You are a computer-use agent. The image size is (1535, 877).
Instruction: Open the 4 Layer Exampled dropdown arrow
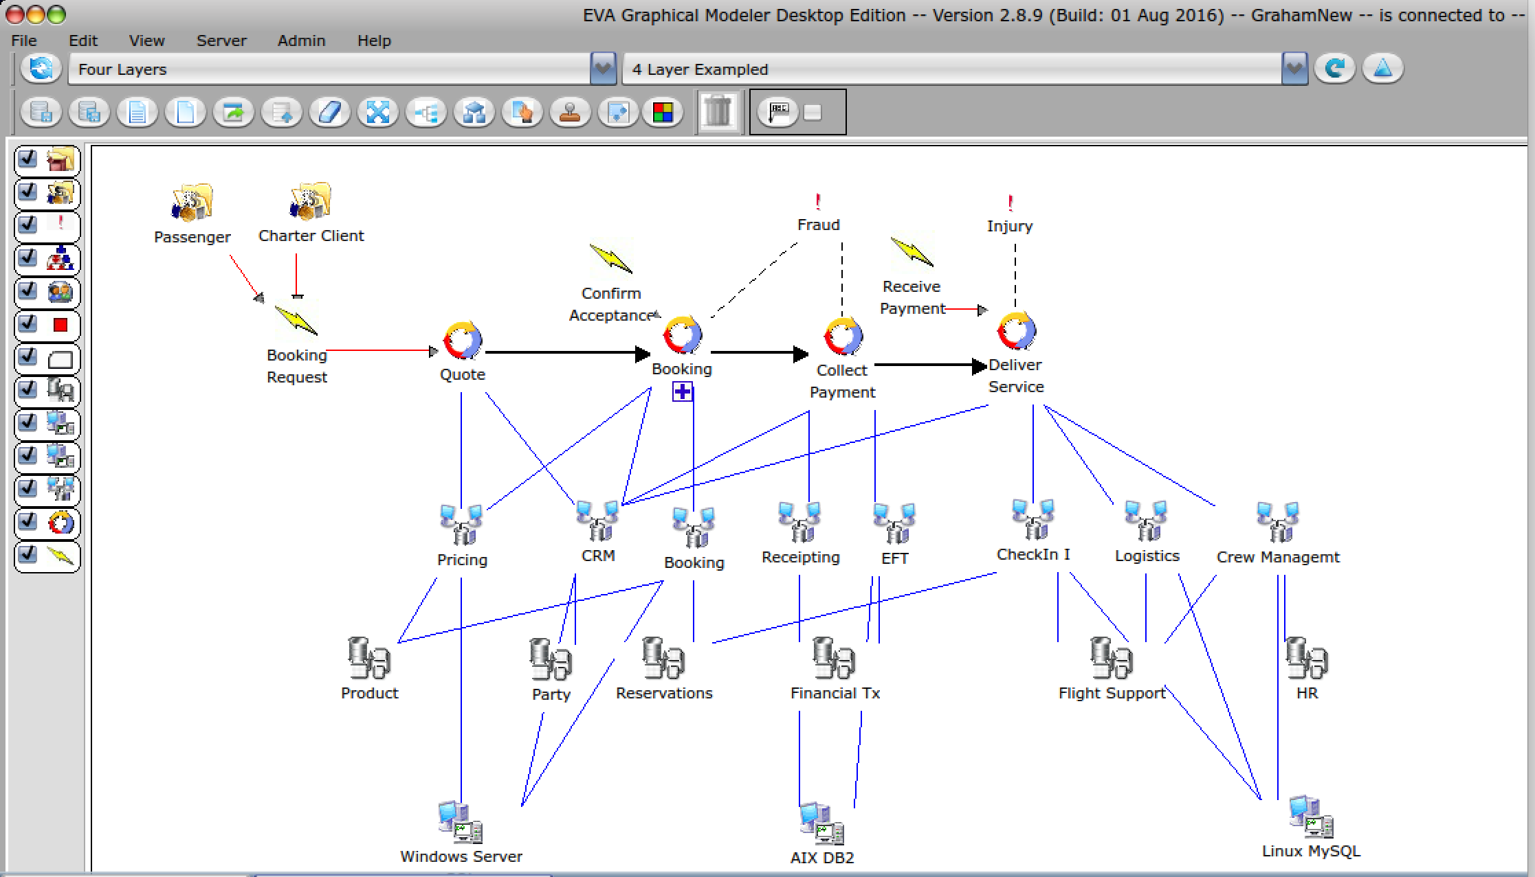1294,68
